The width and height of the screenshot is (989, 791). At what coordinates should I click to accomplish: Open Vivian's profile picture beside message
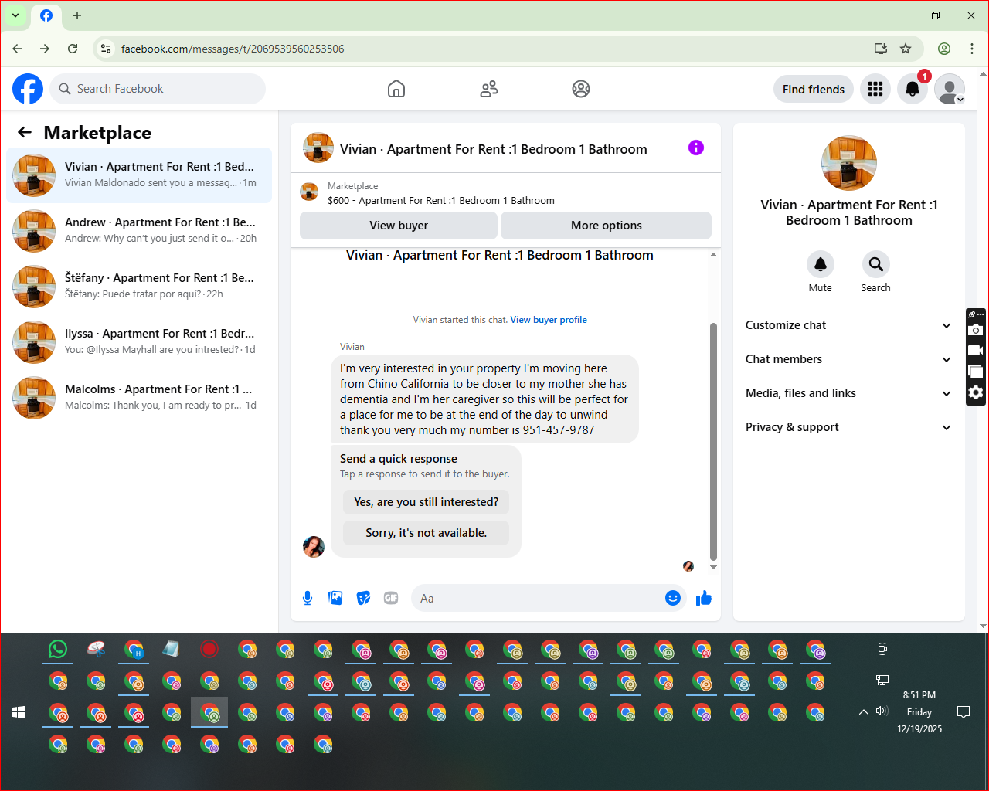314,547
